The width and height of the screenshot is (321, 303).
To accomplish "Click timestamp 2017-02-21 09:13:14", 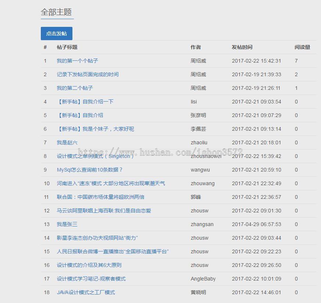I will tap(256, 129).
